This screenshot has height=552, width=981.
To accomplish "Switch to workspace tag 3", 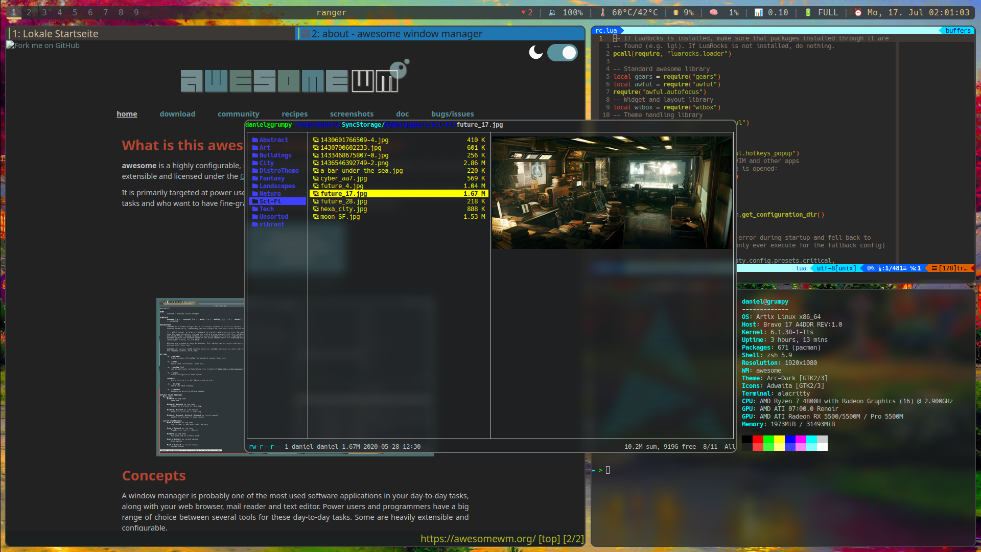I will pos(44,13).
